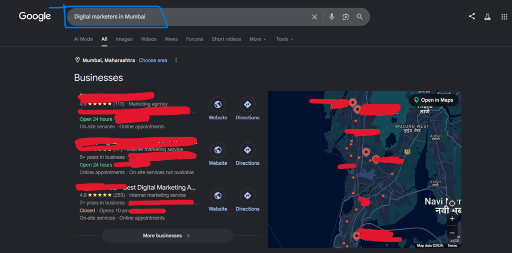
Task: Click the location pin icon beside Mumbai
Action: click(x=77, y=60)
